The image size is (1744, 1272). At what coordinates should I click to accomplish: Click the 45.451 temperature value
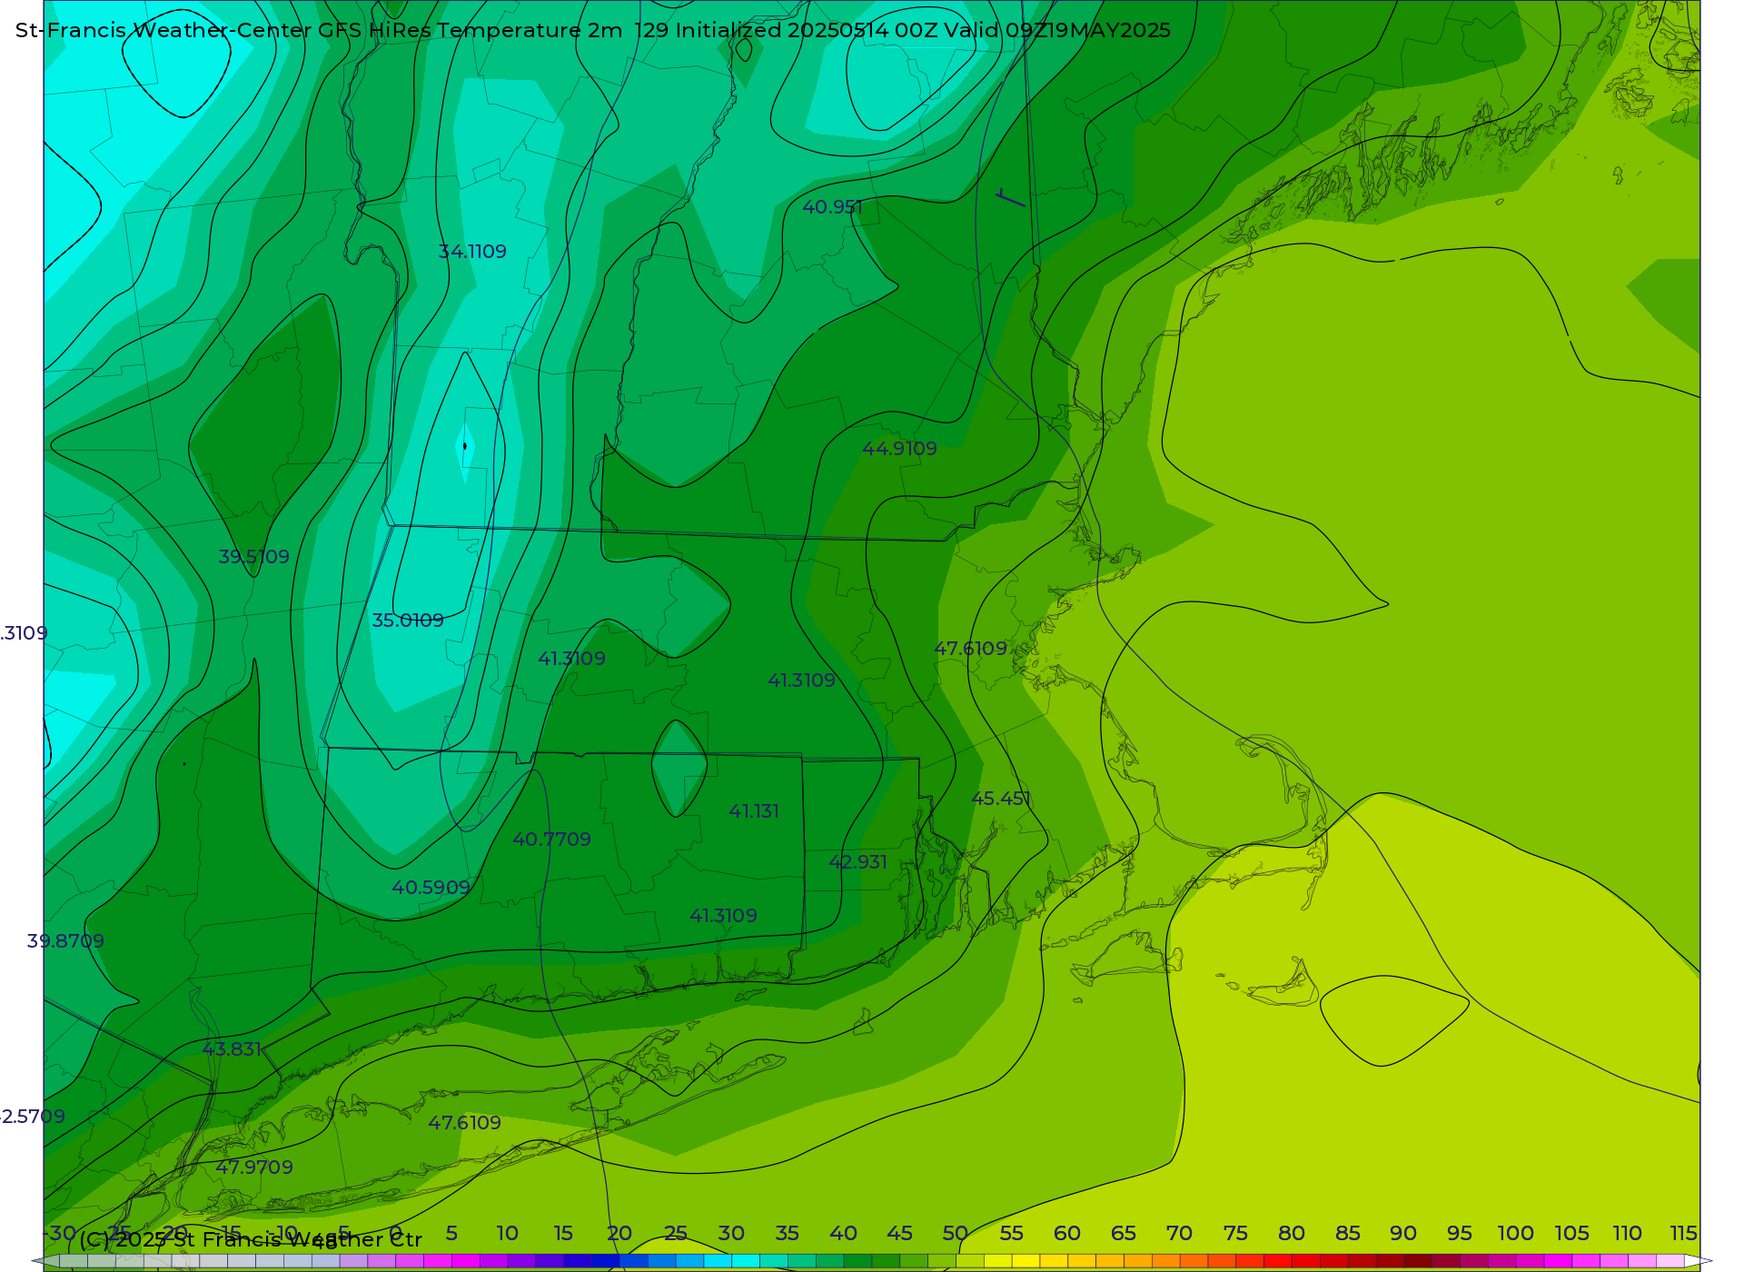1001,799
